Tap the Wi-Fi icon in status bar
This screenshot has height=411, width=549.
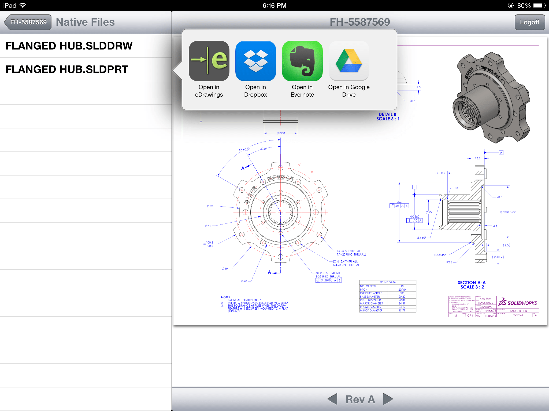coord(23,5)
